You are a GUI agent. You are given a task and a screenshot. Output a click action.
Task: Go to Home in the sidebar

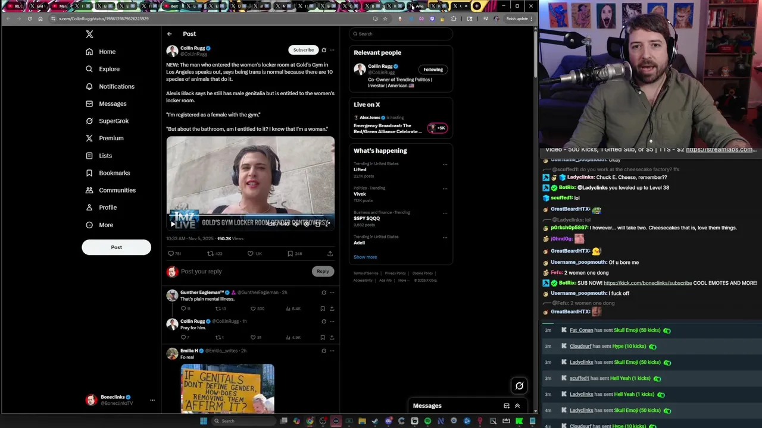pos(101,52)
